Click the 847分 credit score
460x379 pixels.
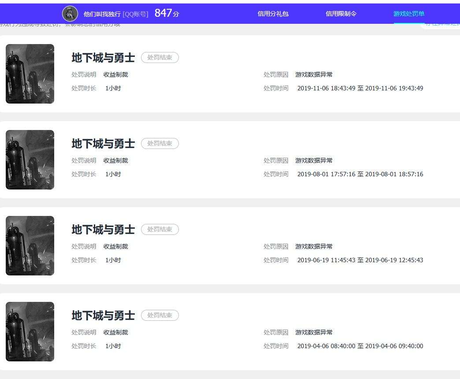(x=167, y=13)
